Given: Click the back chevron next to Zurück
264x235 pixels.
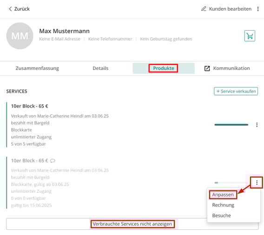Looking at the screenshot, I should pyautogui.click(x=10, y=9).
